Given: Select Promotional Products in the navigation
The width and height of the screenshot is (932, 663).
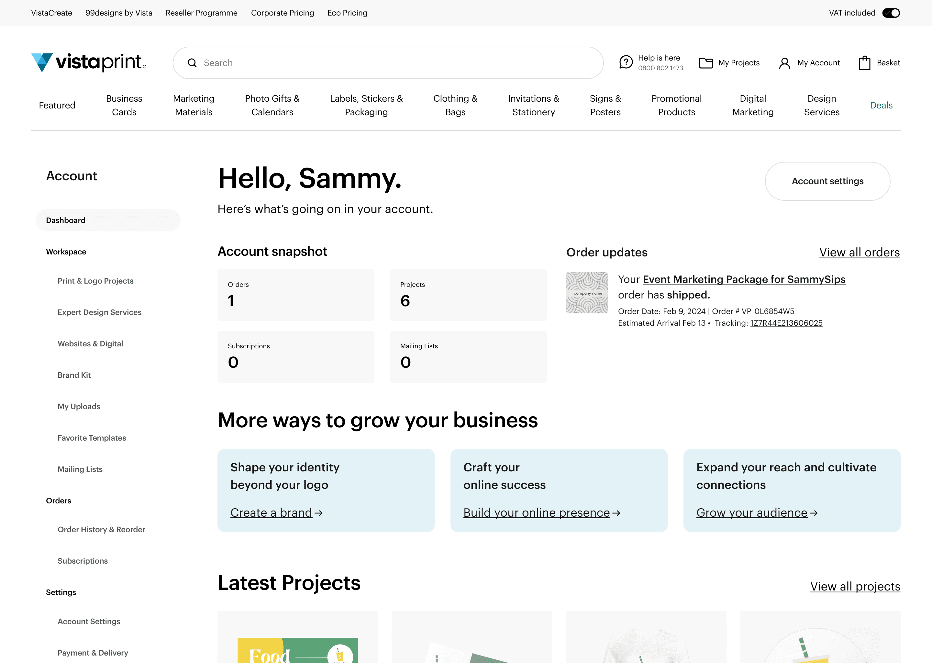Looking at the screenshot, I should 676,105.
